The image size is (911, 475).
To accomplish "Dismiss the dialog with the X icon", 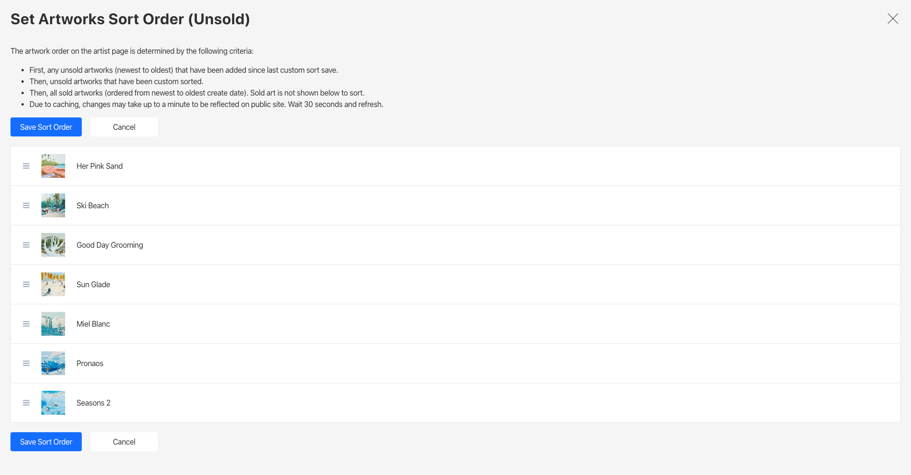I will [893, 19].
